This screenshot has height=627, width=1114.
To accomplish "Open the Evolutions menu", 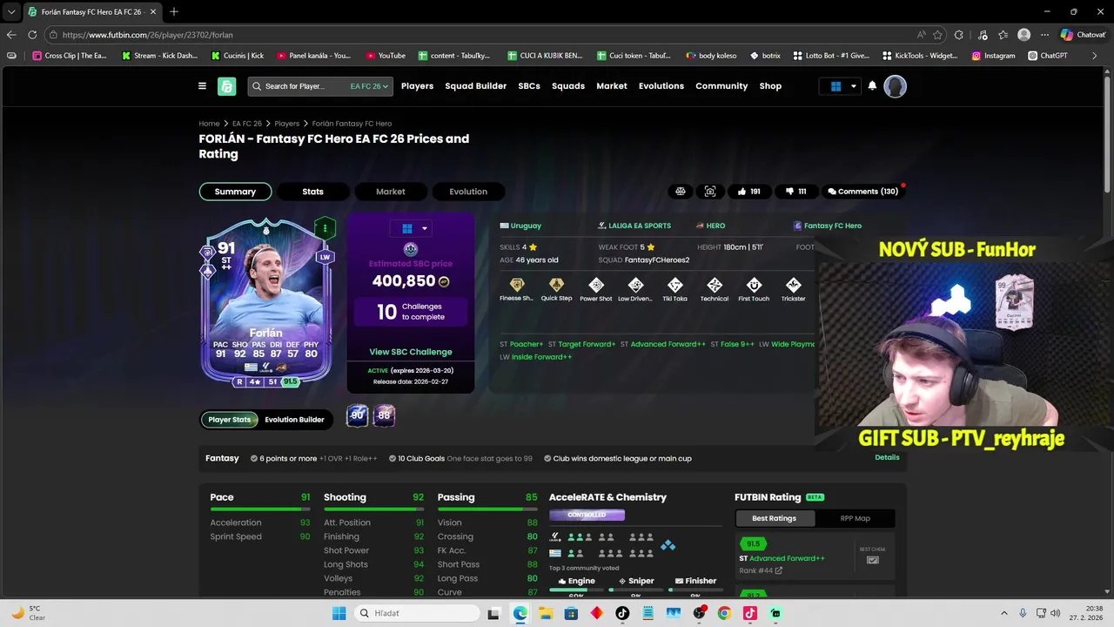I will click(661, 86).
